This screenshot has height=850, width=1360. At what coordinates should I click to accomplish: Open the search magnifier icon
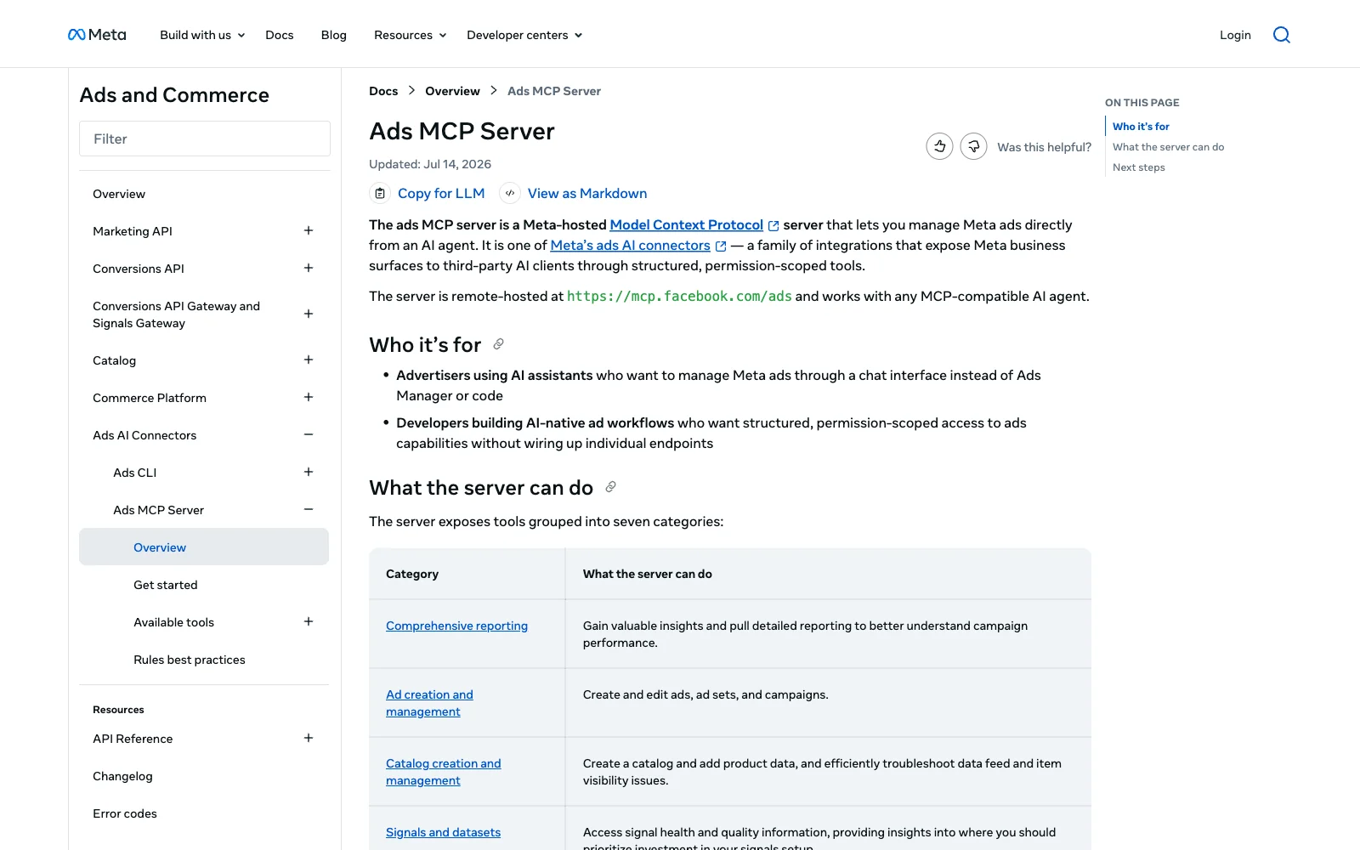[1282, 35]
